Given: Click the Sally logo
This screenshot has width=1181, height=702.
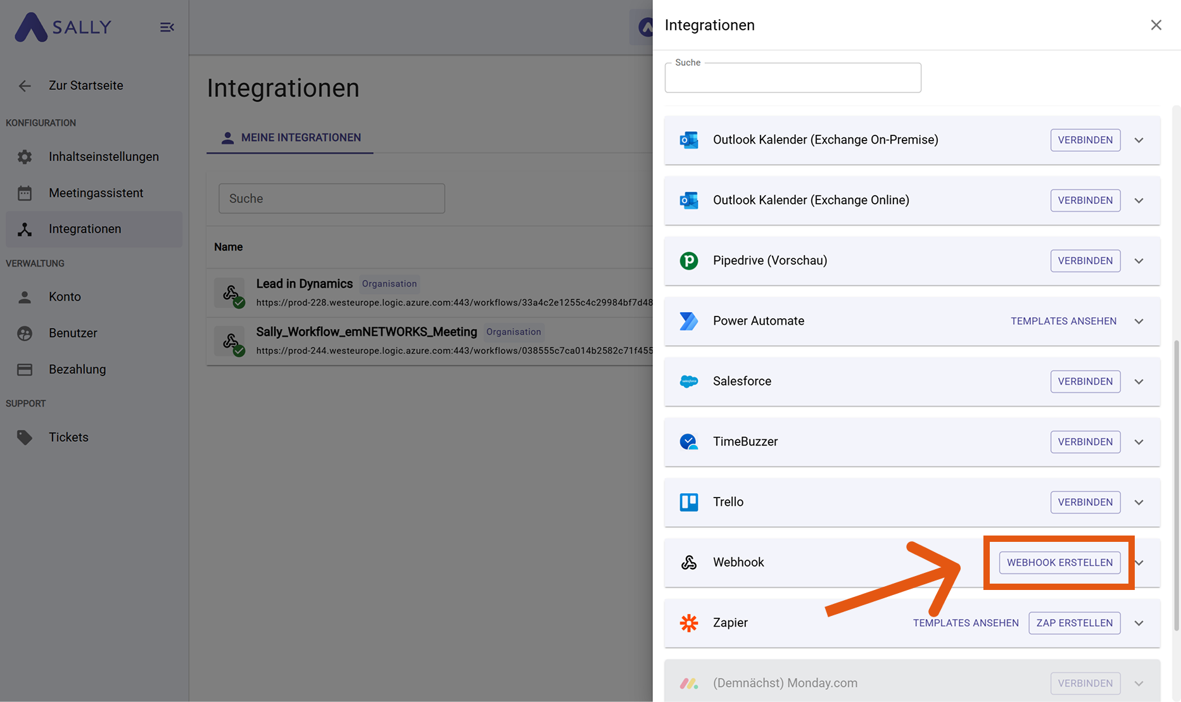Looking at the screenshot, I should tap(63, 27).
